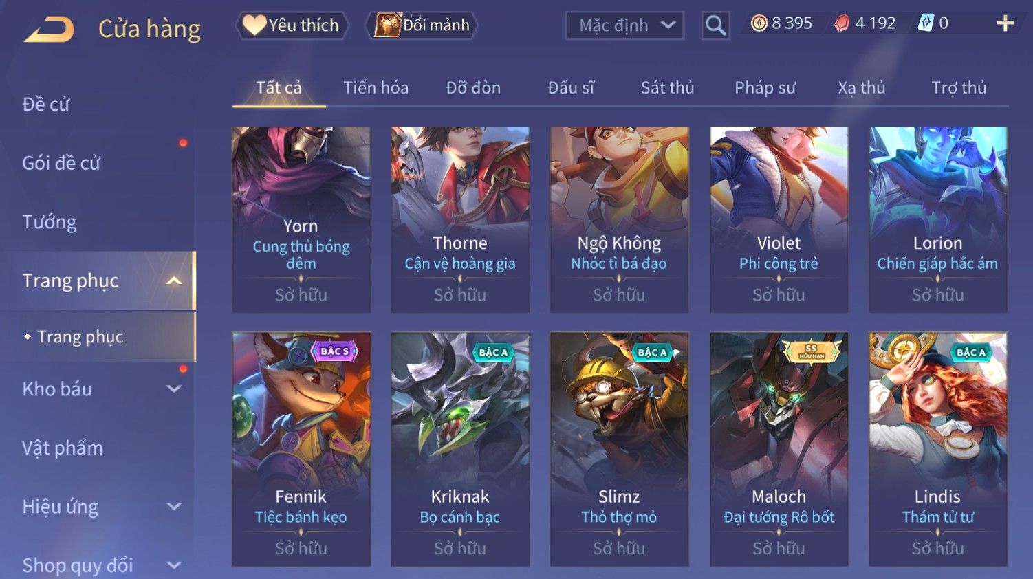
Task: Switch to the Tiến hóa tab
Action: tap(376, 88)
